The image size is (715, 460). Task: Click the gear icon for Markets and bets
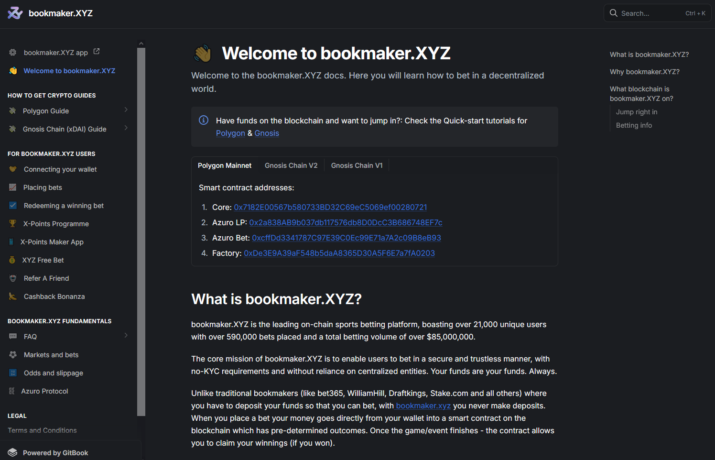pos(13,355)
